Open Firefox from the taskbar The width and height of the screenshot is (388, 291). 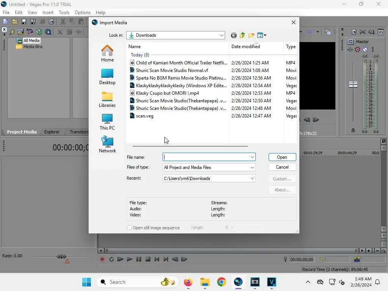click(188, 282)
